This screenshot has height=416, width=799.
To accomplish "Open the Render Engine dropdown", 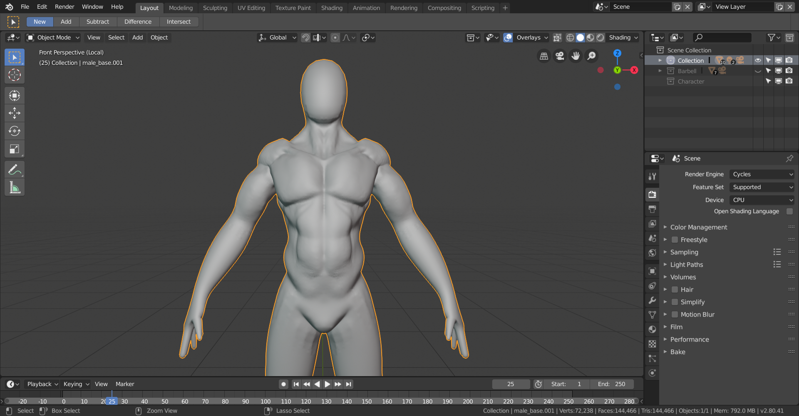I will tap(762, 174).
